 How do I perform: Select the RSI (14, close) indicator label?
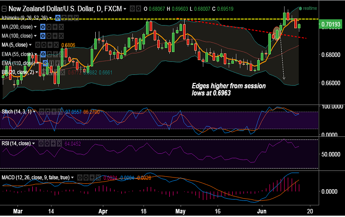(16, 143)
